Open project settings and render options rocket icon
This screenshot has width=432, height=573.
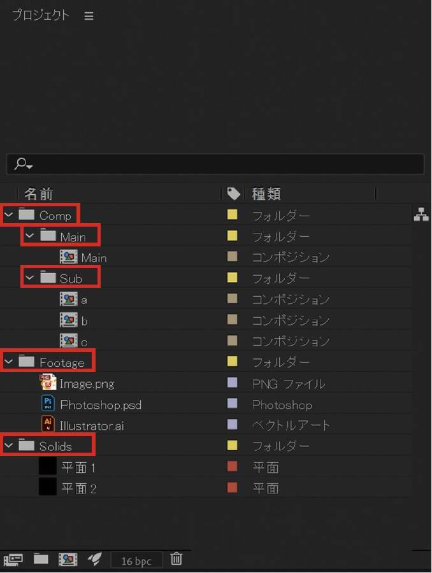tap(95, 559)
